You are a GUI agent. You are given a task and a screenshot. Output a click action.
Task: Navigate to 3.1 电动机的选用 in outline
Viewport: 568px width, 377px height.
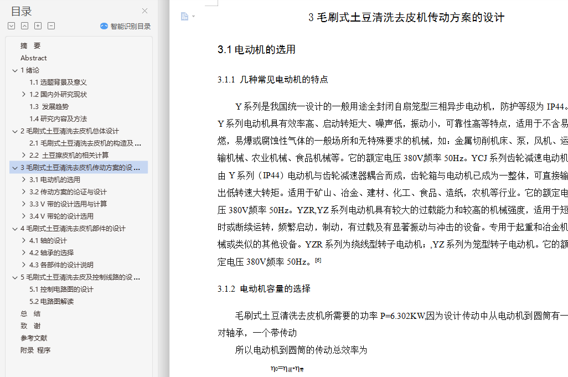click(x=55, y=179)
